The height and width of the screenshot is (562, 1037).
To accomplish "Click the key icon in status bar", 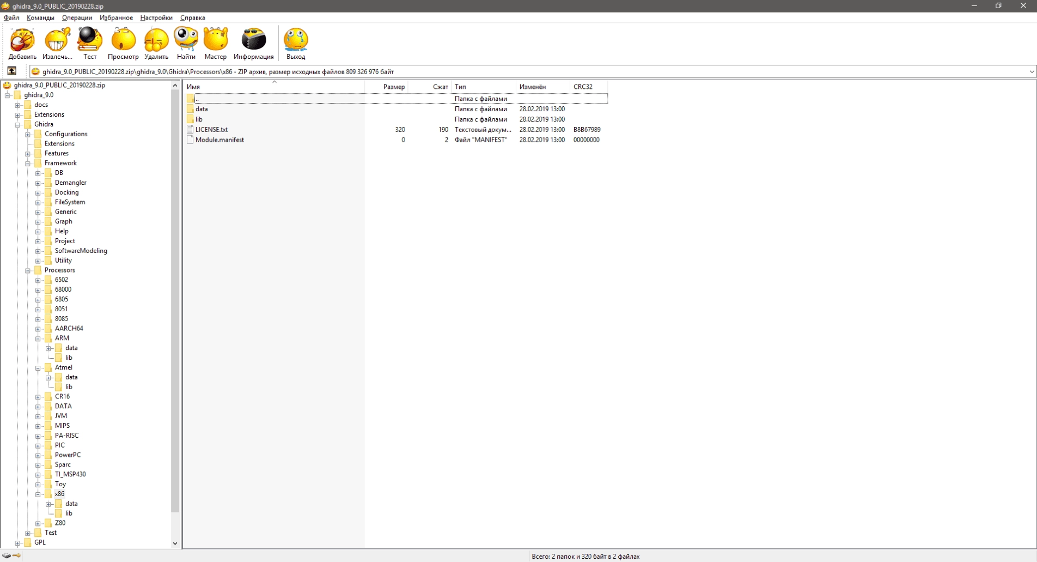I will point(17,556).
